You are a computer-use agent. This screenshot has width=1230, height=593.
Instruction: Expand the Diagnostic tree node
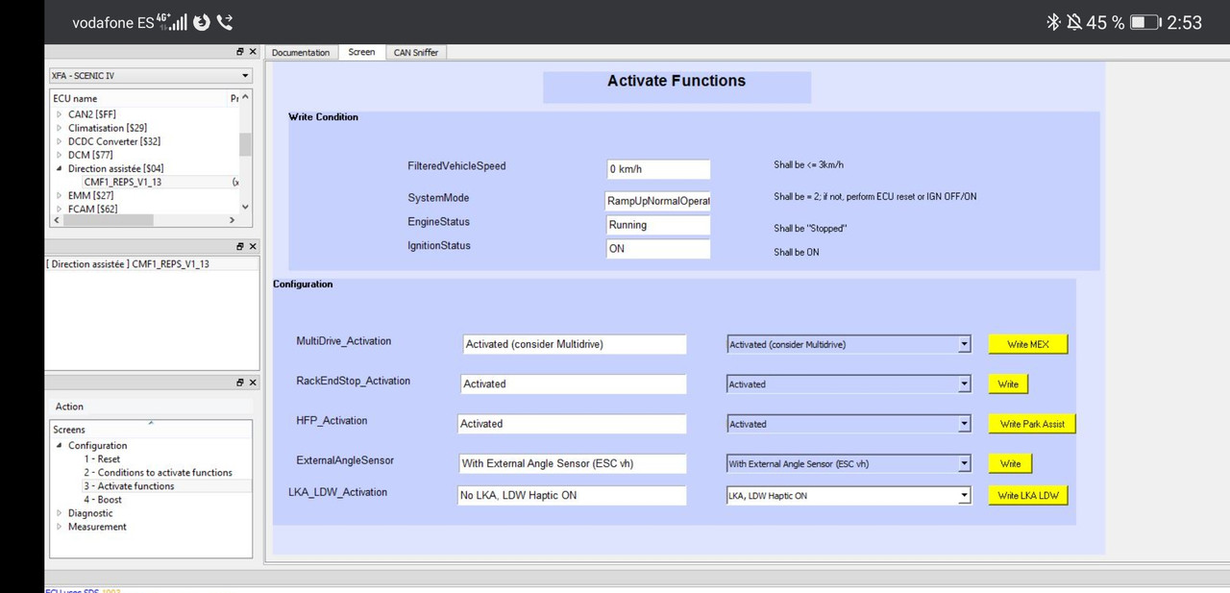[x=60, y=513]
